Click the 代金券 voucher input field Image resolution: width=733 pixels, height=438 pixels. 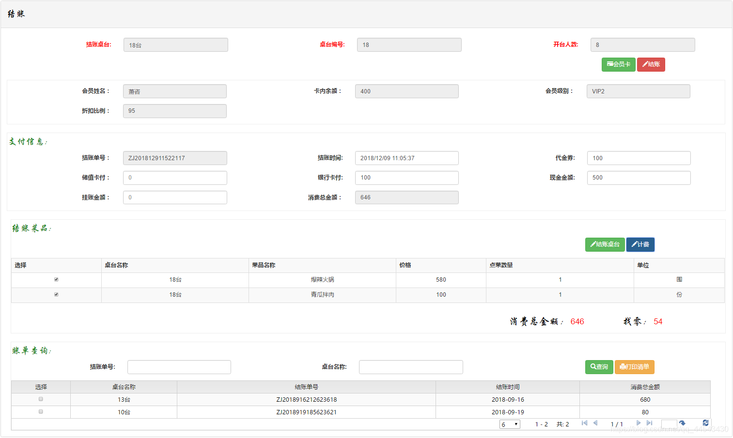click(639, 158)
